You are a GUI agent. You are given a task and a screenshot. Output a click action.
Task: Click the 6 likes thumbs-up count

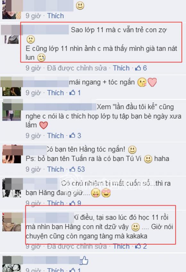pyautogui.click(x=141, y=68)
